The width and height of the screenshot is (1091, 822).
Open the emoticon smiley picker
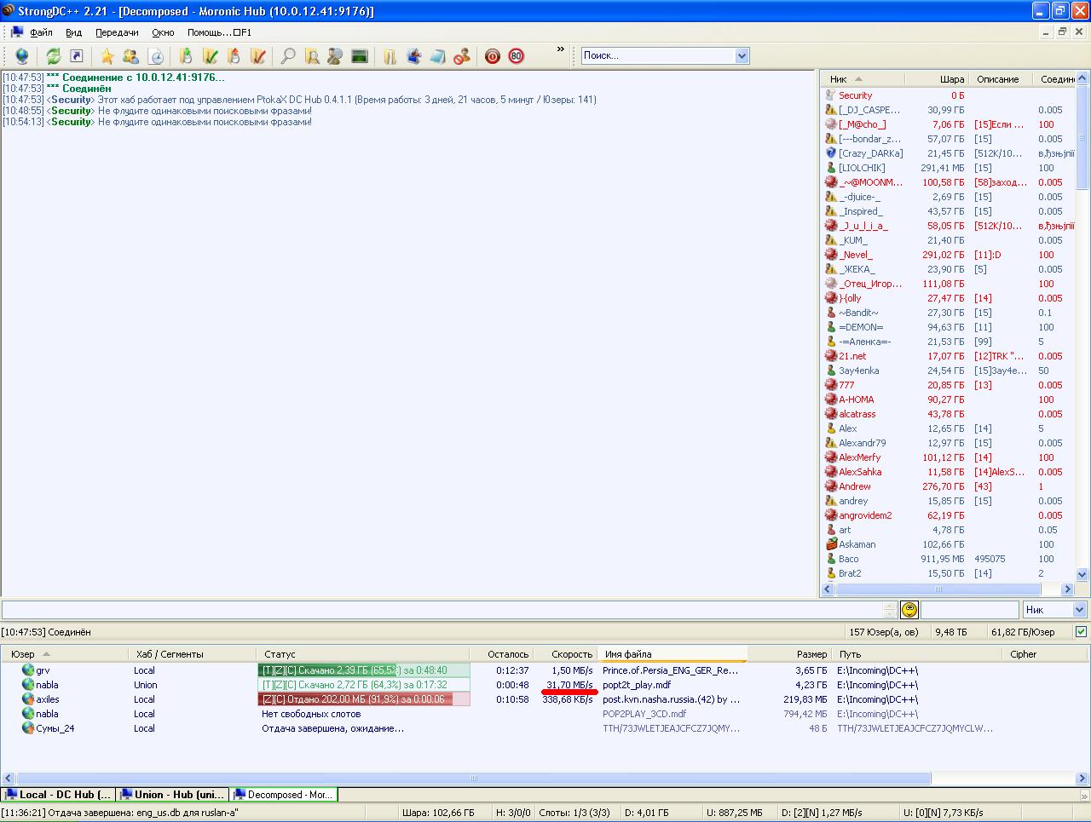pos(909,610)
